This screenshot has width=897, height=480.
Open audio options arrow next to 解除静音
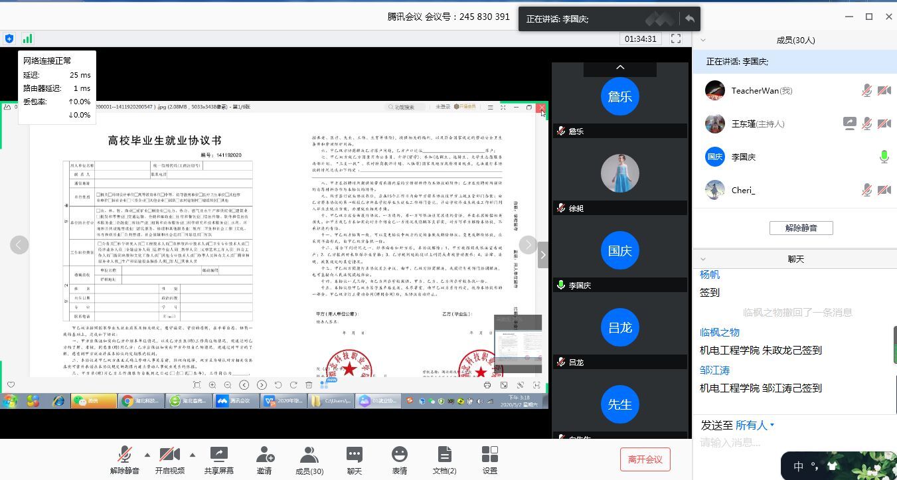coord(147,455)
